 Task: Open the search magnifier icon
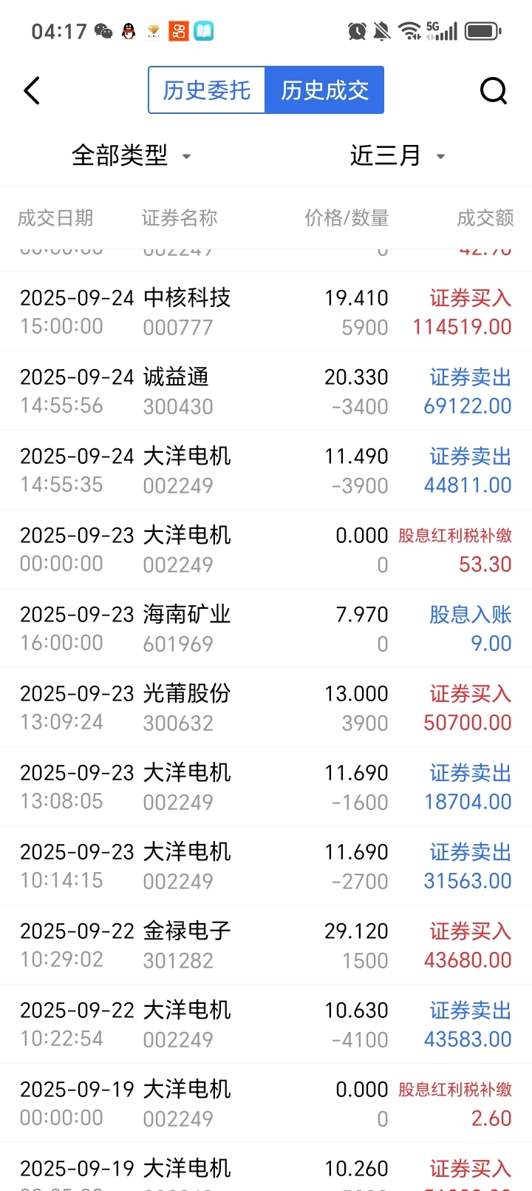(x=493, y=91)
